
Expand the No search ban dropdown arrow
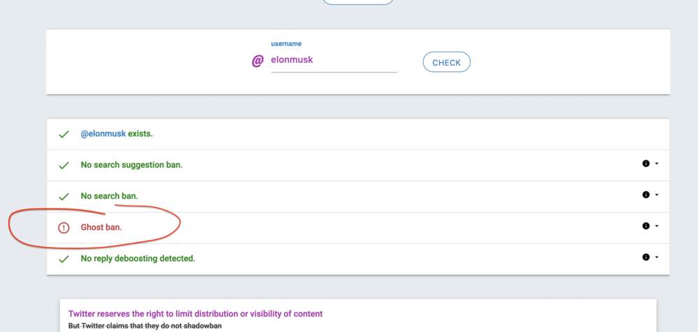(657, 195)
